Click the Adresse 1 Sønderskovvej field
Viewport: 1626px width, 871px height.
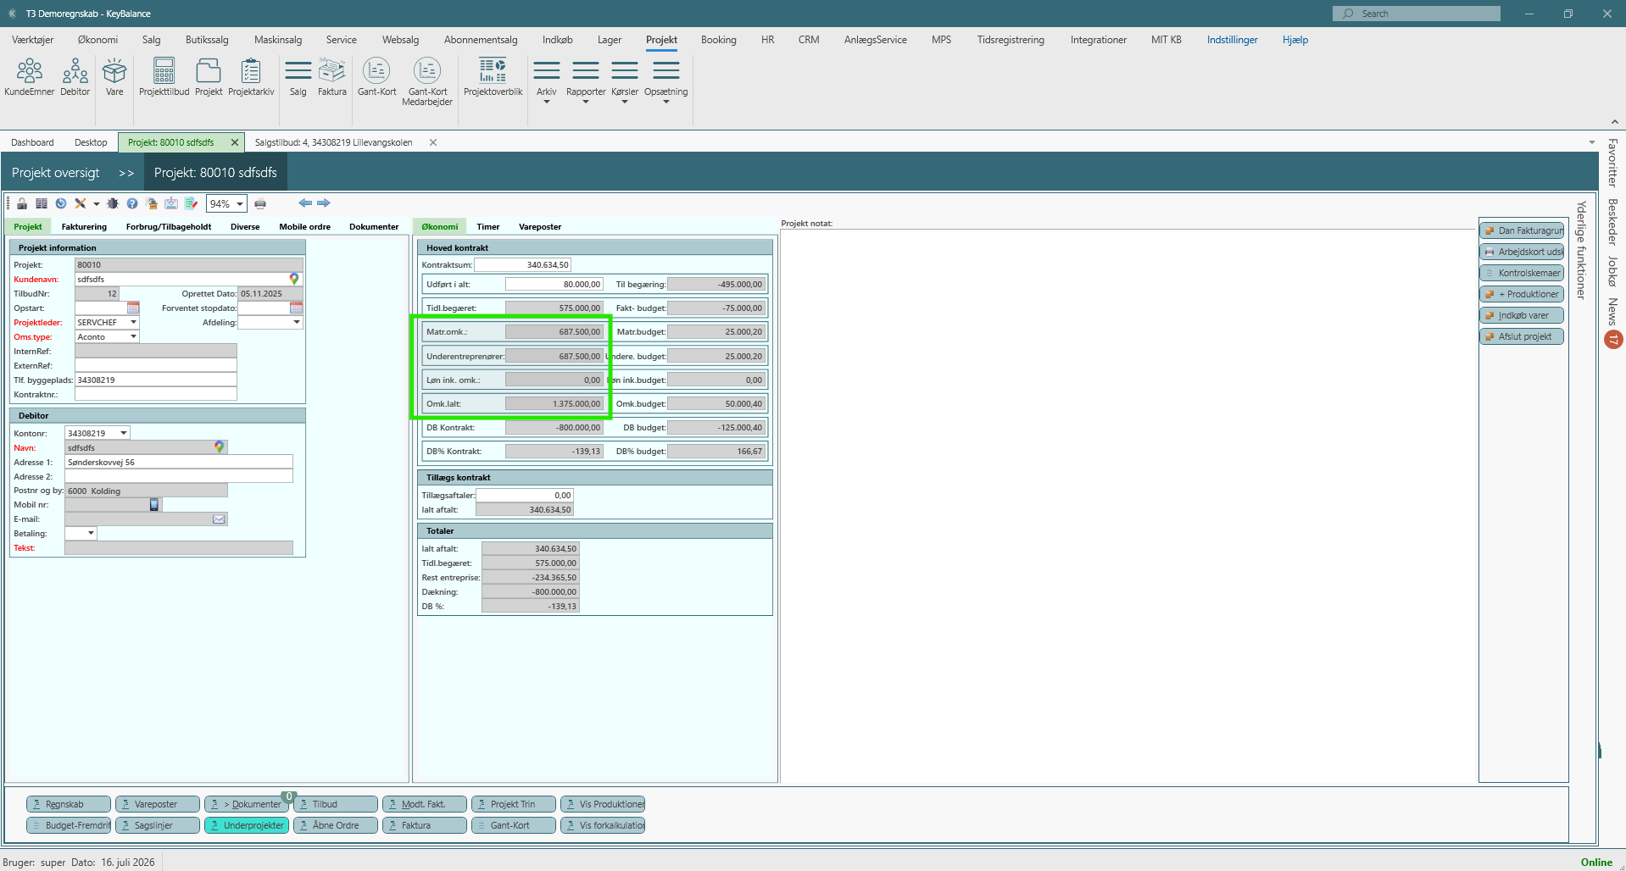click(x=179, y=463)
